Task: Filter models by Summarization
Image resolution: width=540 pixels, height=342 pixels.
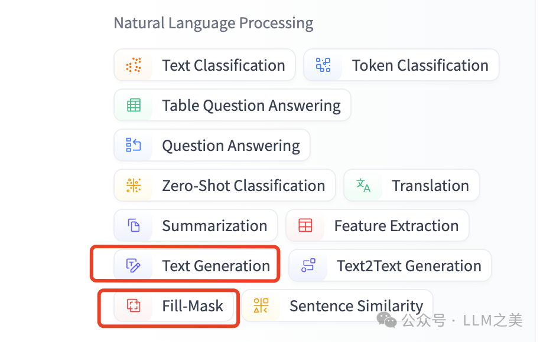Action: [214, 226]
